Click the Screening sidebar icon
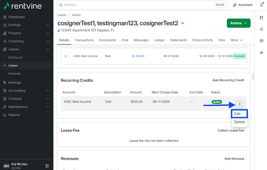Viewport: 267px width, 170px height. tap(5, 41)
